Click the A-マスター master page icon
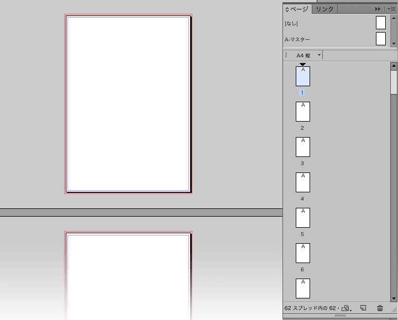This screenshot has height=320, width=398. 380,39
